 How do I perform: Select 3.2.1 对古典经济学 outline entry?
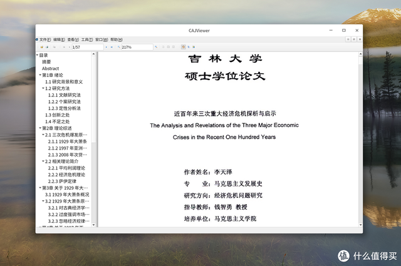click(69, 208)
